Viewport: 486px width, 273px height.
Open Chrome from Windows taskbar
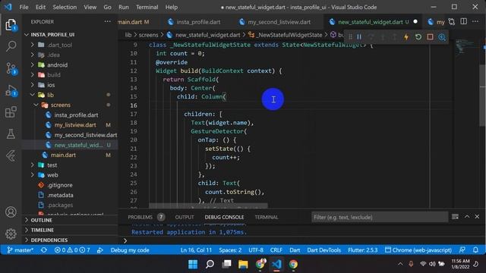click(x=293, y=264)
